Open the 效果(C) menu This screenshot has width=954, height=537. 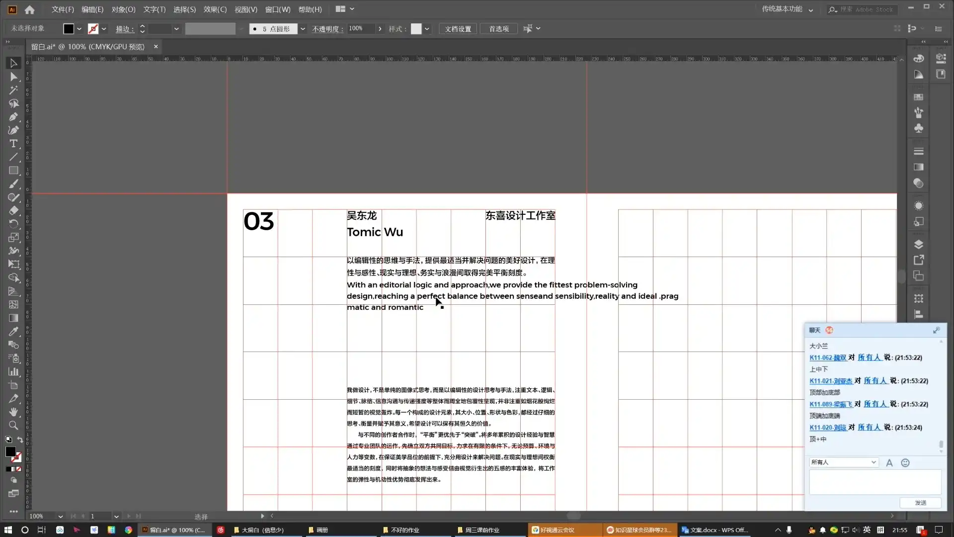(x=214, y=9)
